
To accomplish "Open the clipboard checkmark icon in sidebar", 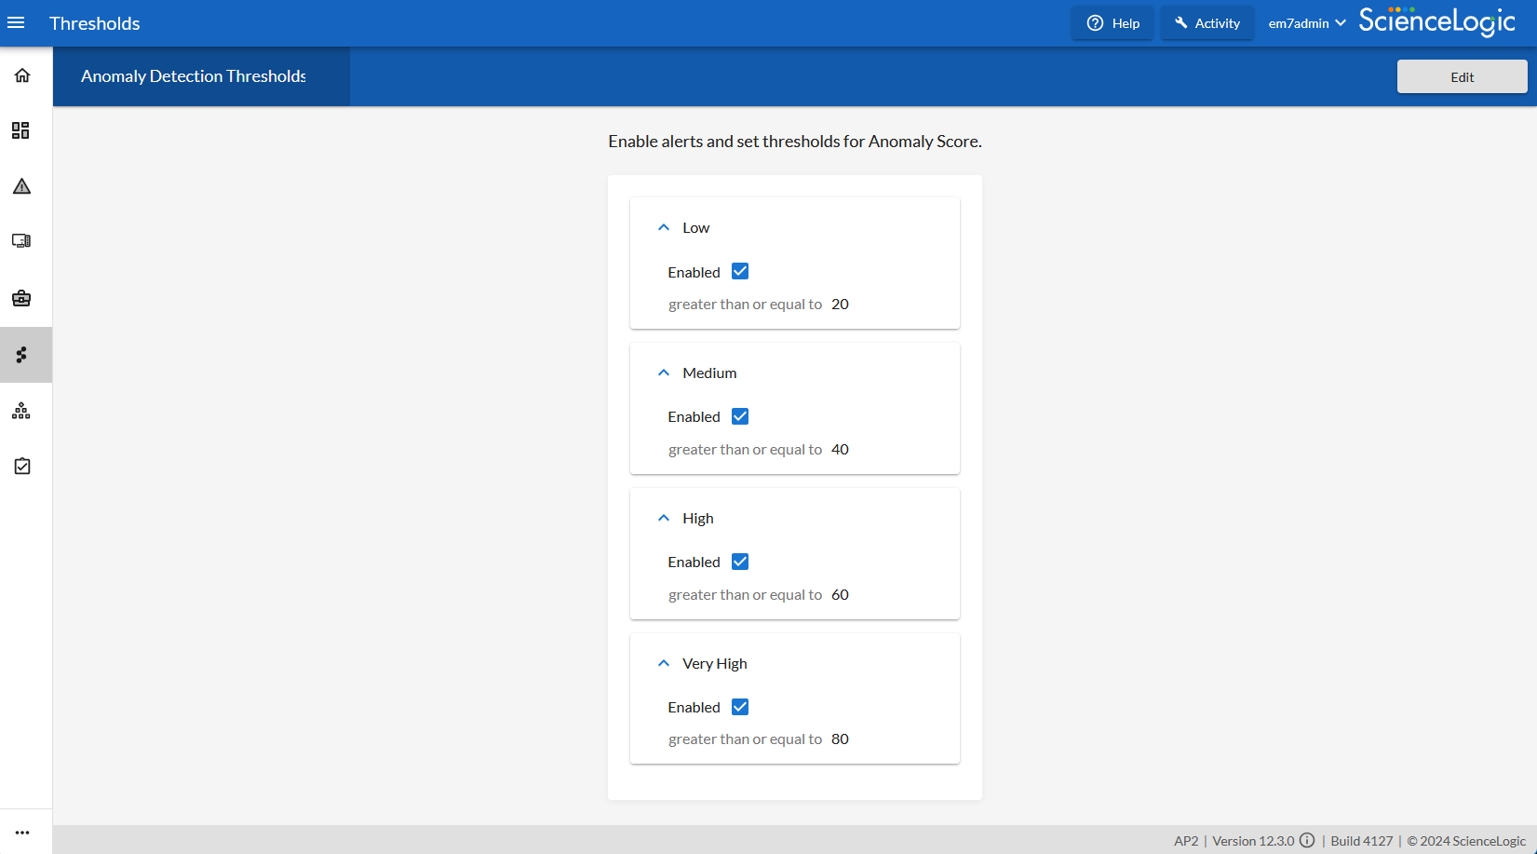I will pos(22,466).
